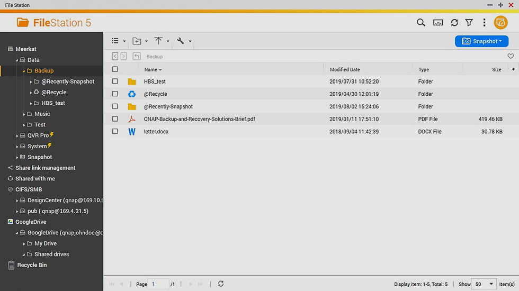
Task: Open the remote mount icon
Action: pos(438,23)
